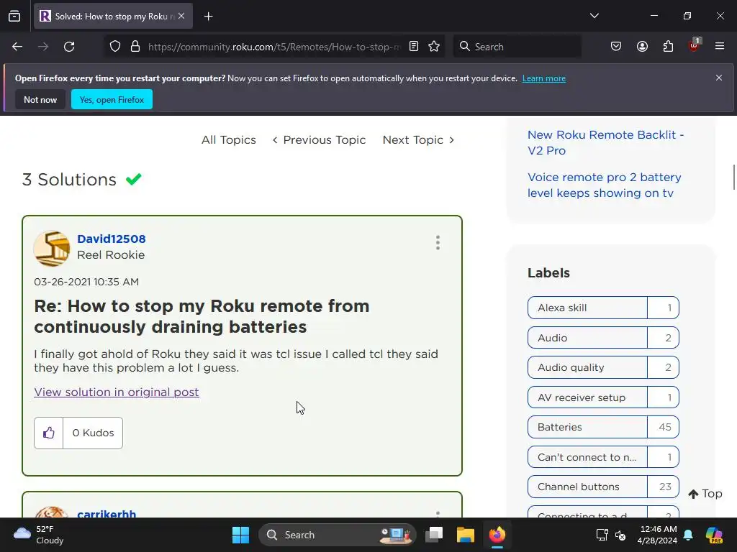Open the Firefox hamburger menu
Viewport: 737px width, 552px height.
pyautogui.click(x=720, y=47)
